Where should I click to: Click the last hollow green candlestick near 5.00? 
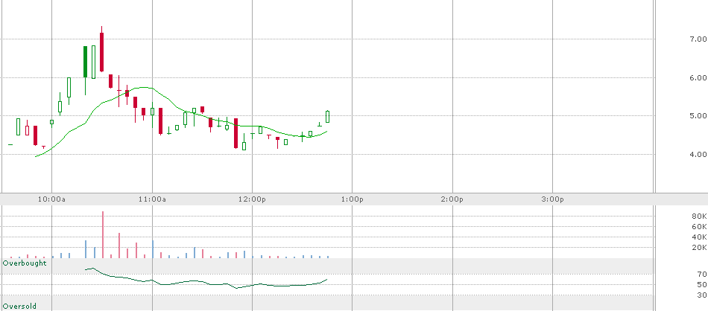pos(327,117)
